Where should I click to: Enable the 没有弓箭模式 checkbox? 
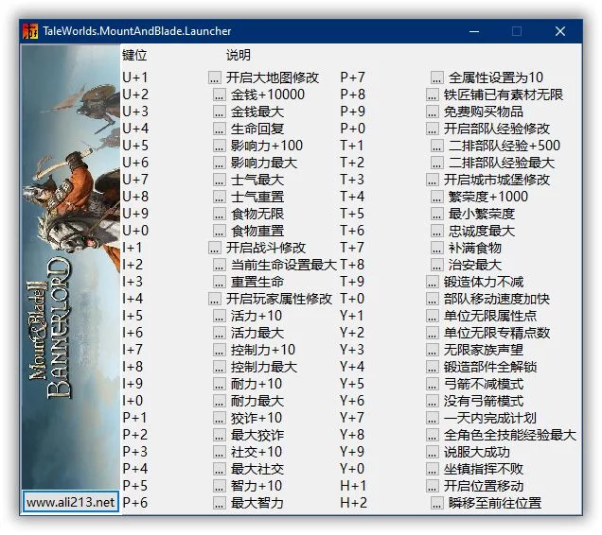pyautogui.click(x=433, y=401)
